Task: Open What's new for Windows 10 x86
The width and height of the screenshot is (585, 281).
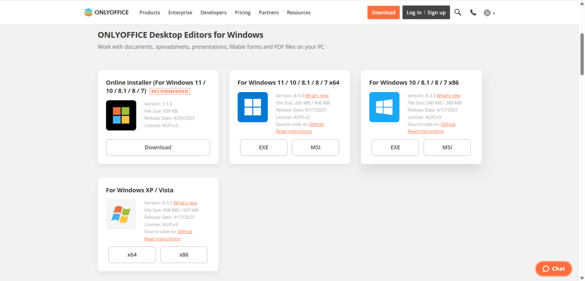Action: [x=448, y=96]
